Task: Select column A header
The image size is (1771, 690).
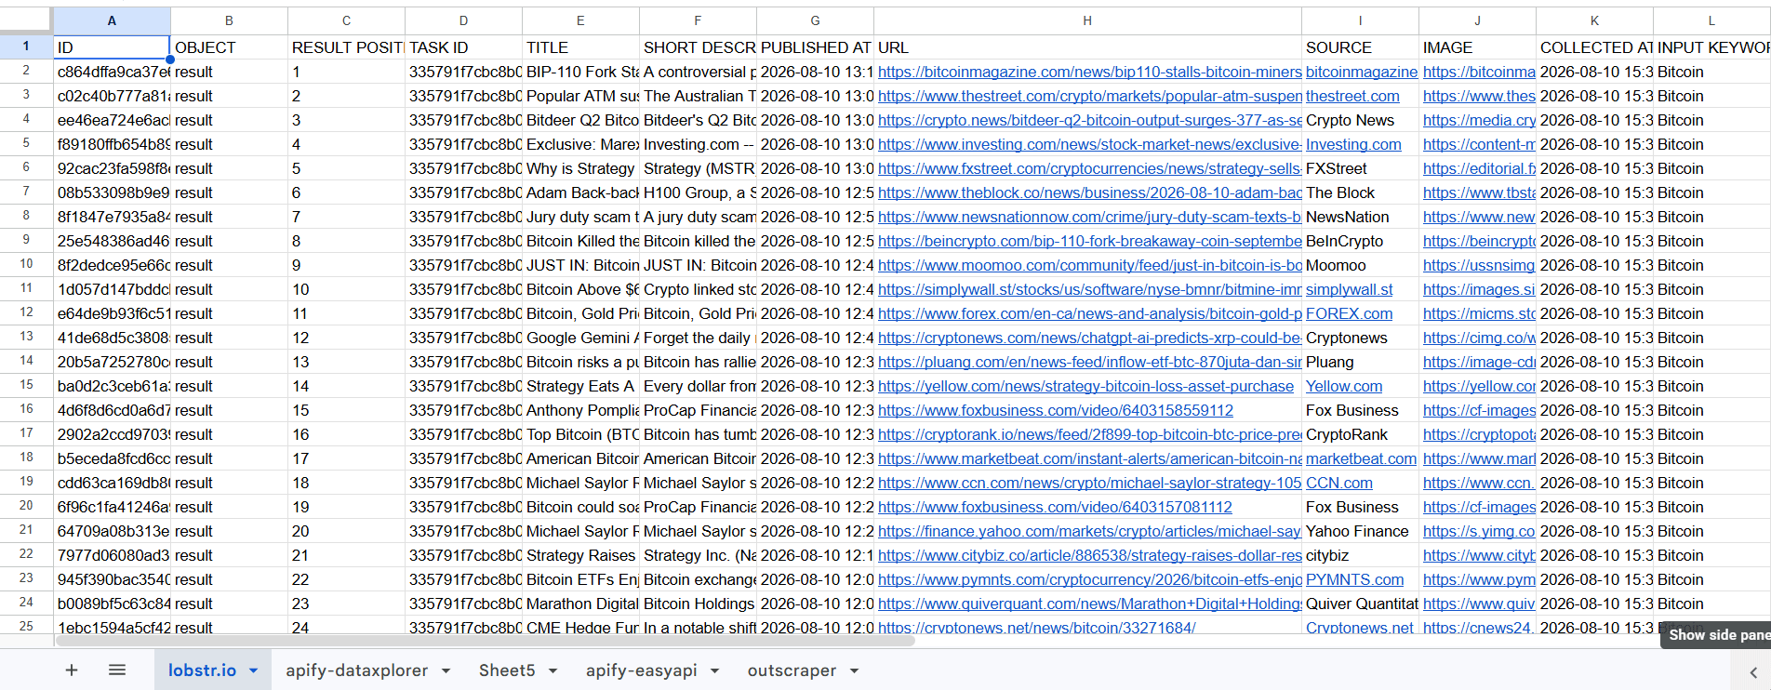Action: tap(112, 20)
